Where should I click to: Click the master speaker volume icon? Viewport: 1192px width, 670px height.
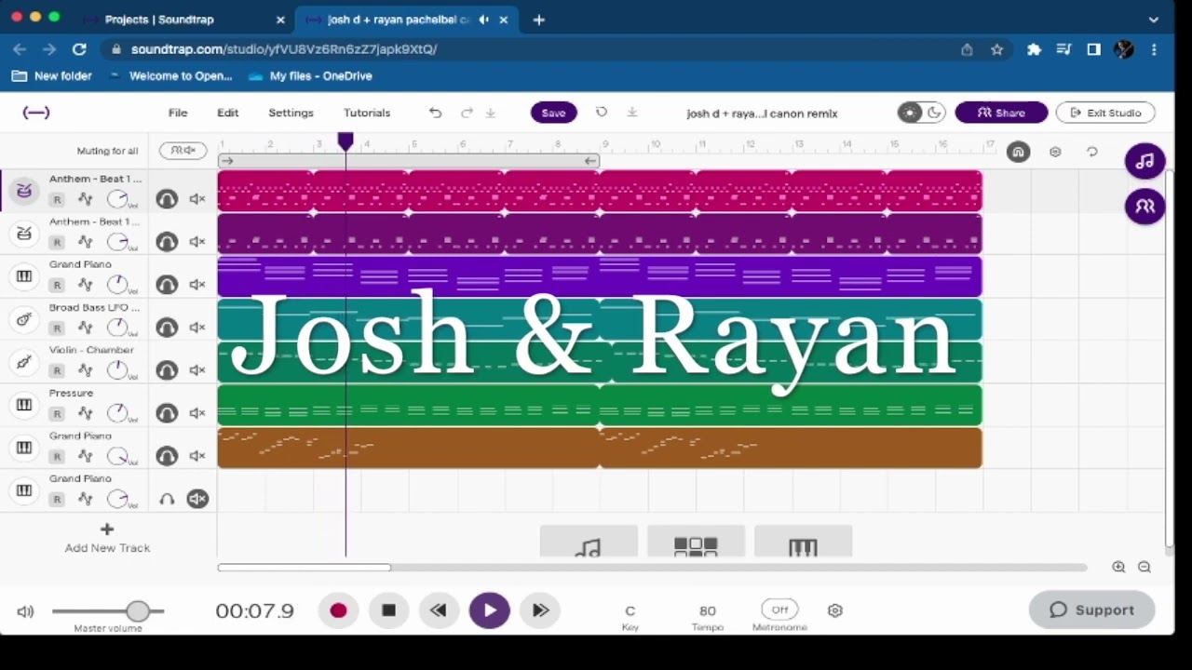(25, 611)
